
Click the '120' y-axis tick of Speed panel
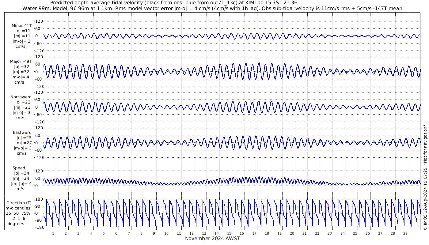pyautogui.click(x=39, y=171)
